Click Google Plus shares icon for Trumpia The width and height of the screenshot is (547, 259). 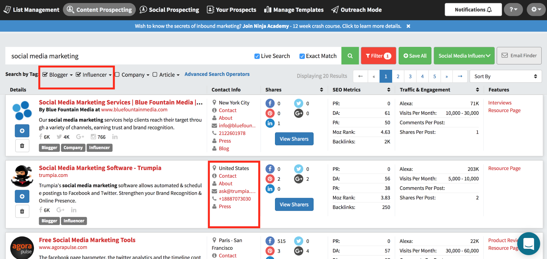[x=299, y=179]
